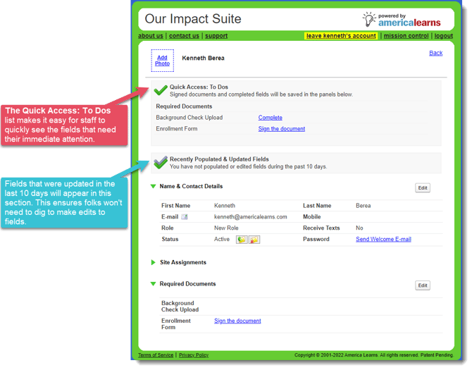This screenshot has height=370, width=472.
Task: Open the about us menu link
Action: click(151, 36)
